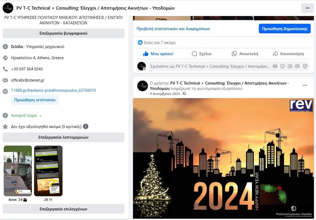316x220 pixels.
Task: Toggle the Μου αρέσει! like button
Action: [158, 54]
